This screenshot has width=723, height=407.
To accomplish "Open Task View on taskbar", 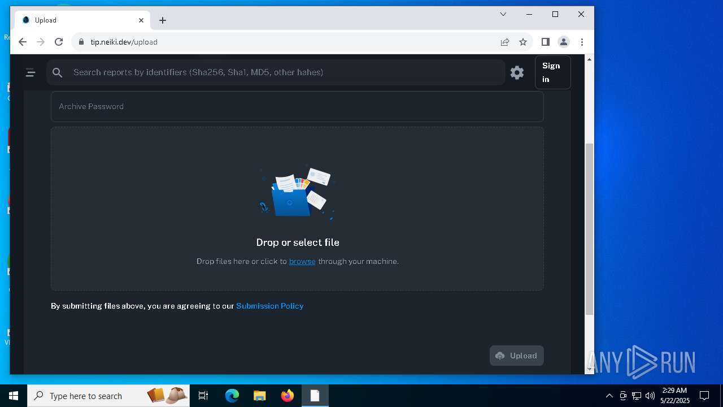I will pos(203,396).
